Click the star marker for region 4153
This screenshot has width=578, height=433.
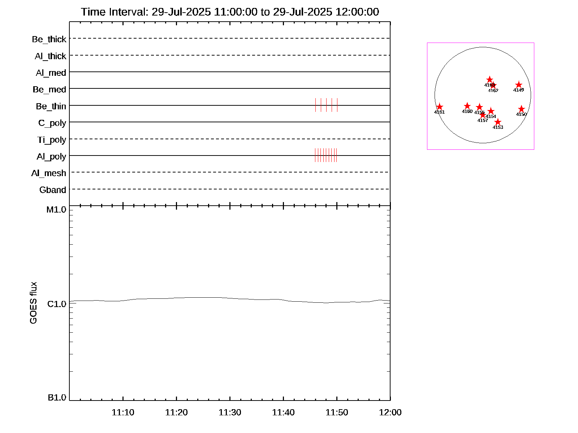(x=498, y=122)
